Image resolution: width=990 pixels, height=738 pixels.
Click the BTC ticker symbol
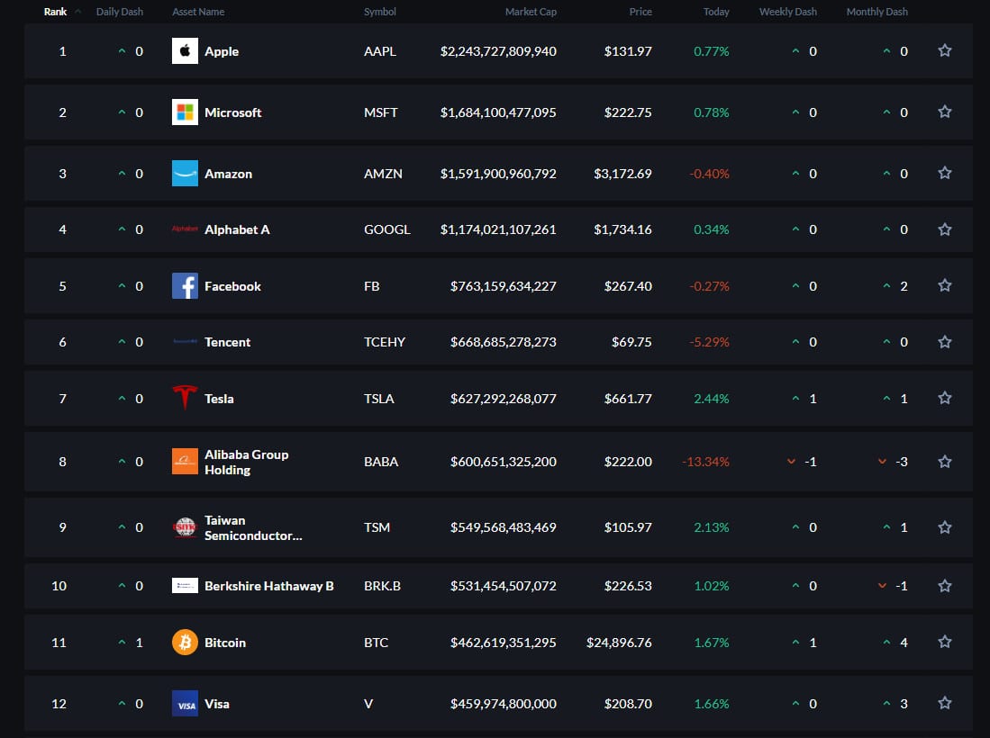[x=377, y=642]
